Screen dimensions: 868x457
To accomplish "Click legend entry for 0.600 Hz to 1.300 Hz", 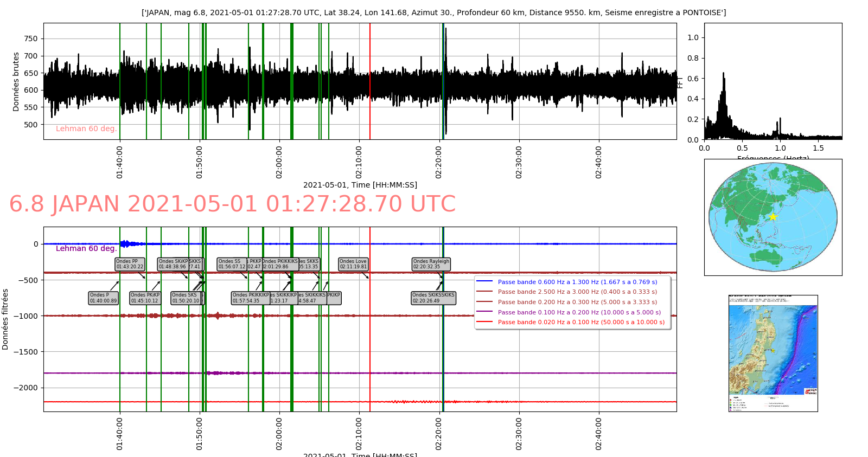I will click(577, 282).
